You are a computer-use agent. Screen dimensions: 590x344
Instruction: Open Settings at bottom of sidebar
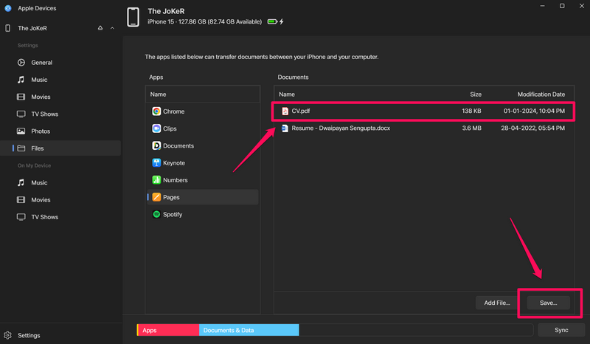[29, 335]
